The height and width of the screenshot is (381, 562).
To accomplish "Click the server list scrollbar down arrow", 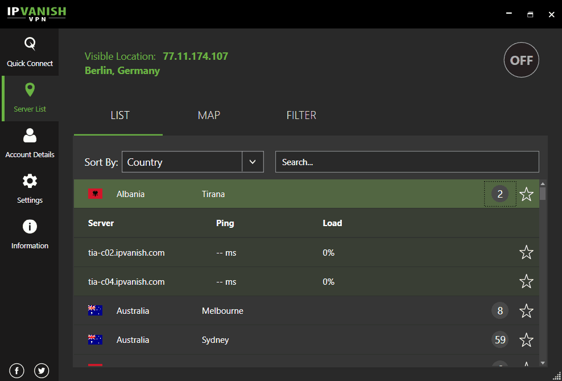I will 543,363.
